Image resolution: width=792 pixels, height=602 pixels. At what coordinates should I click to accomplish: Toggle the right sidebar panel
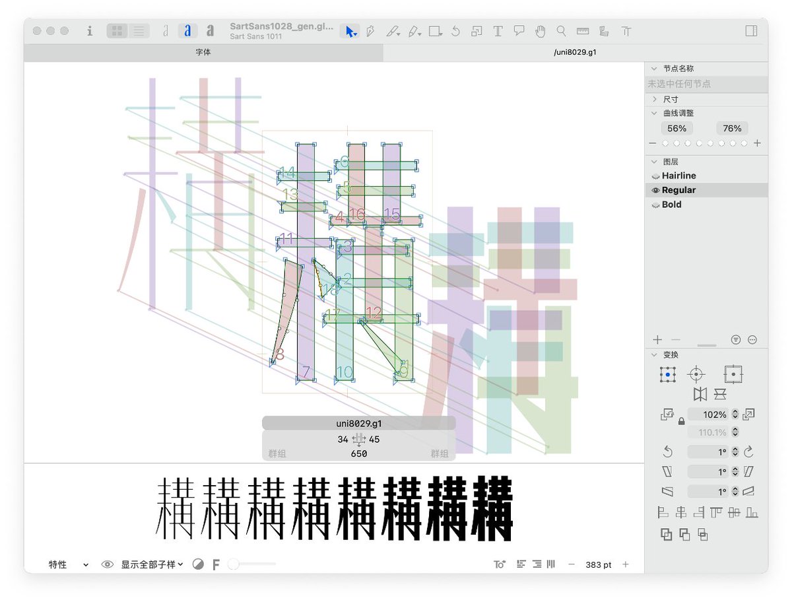tap(751, 30)
